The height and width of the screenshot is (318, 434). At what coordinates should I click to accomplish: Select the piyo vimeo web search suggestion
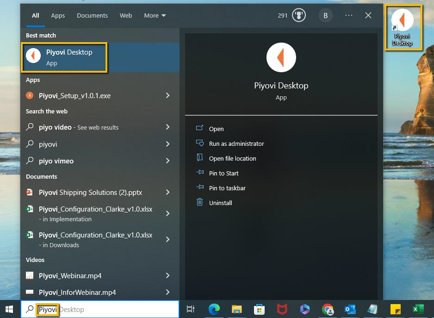click(100, 161)
